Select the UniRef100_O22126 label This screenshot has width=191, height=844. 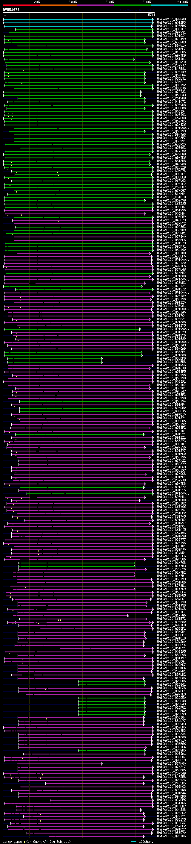(x=171, y=780)
